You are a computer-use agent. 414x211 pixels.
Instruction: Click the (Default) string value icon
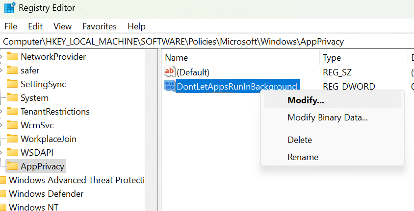[170, 71]
